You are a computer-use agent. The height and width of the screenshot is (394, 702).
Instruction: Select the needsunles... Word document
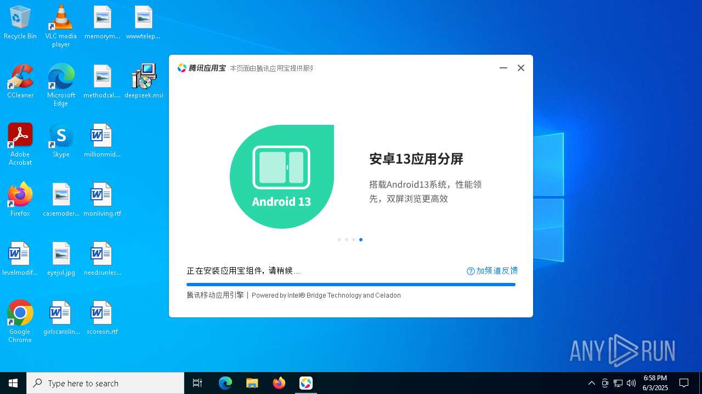click(102, 259)
